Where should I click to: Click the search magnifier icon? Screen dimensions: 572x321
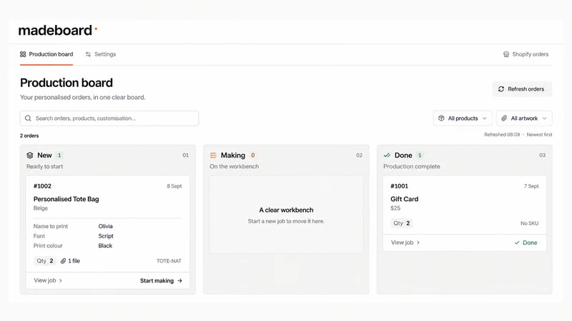[x=28, y=118]
